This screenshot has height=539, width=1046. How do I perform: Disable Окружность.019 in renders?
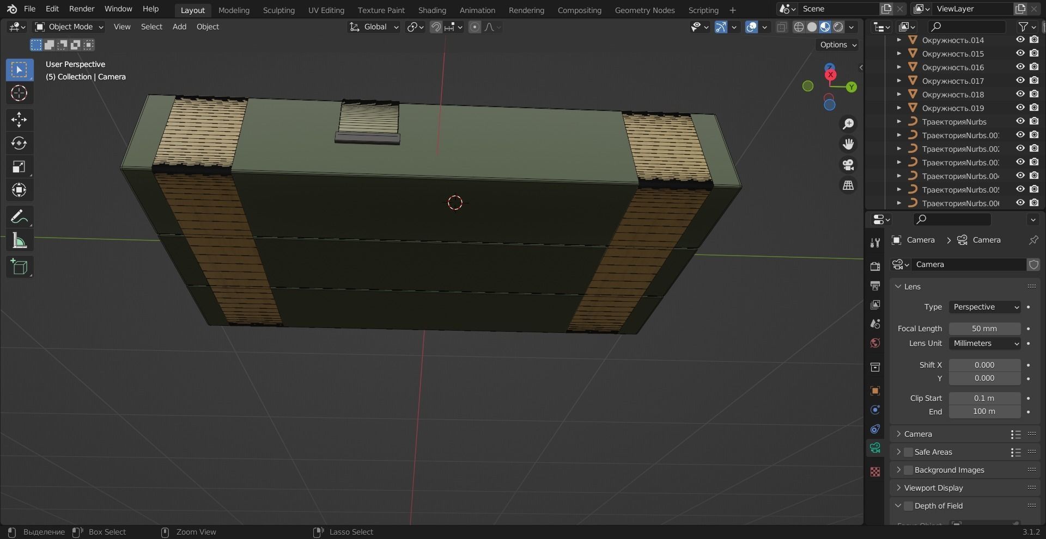point(1034,108)
